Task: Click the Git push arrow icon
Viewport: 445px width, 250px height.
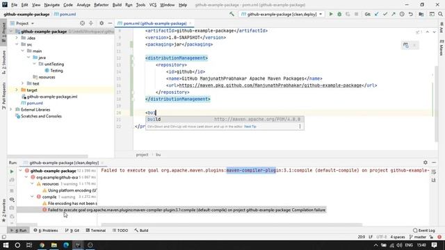Action: tap(394, 14)
